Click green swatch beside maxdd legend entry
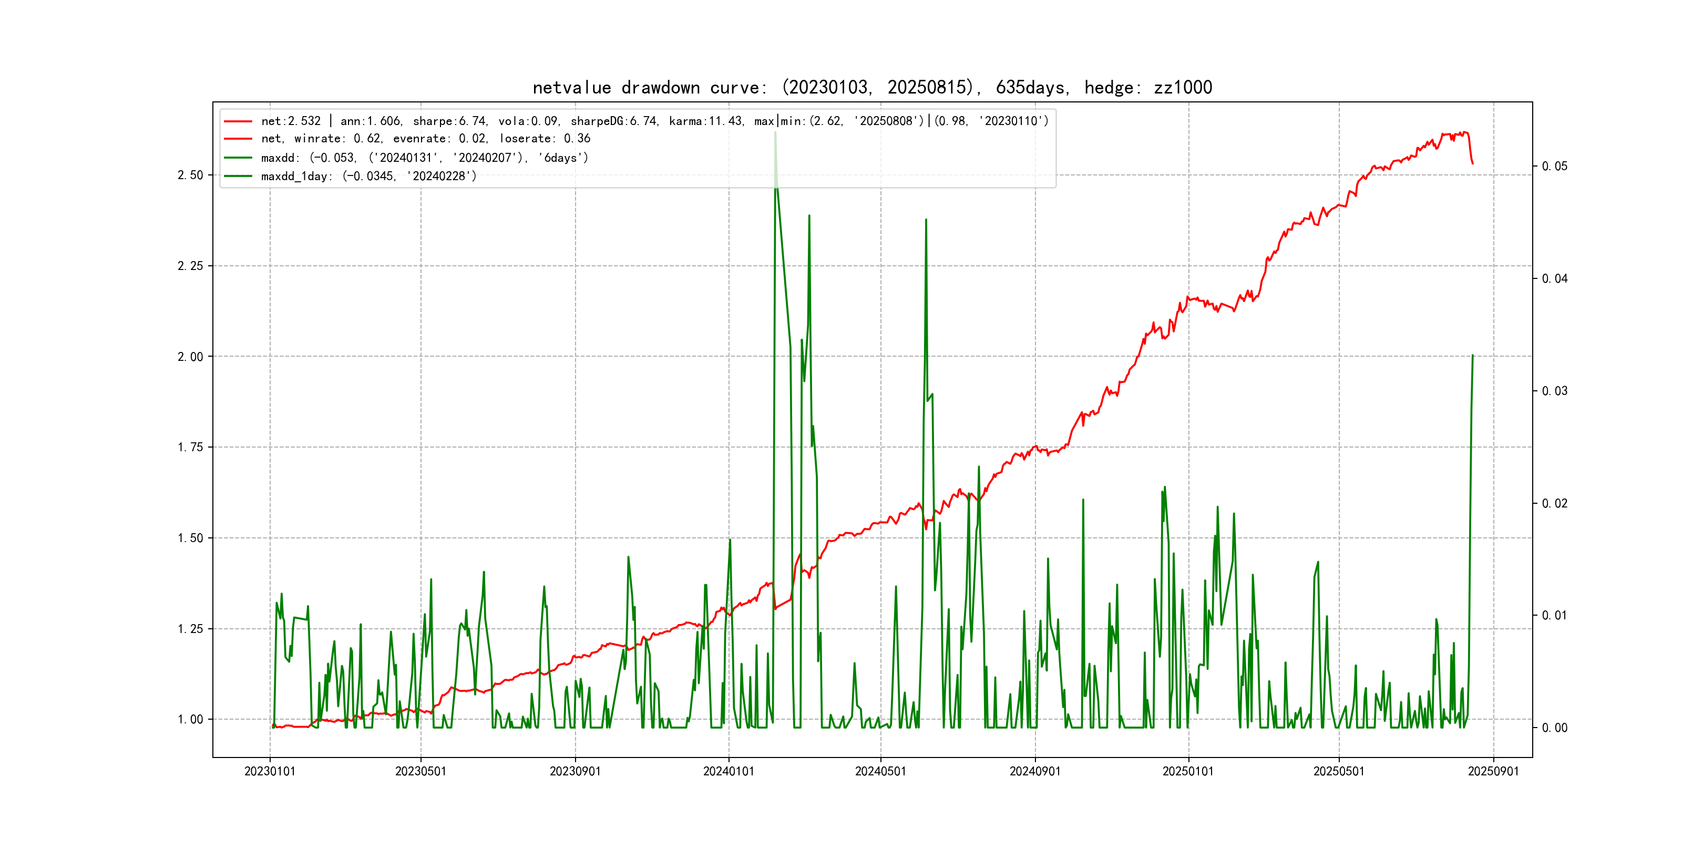Viewport: 1703px width, 851px height. pos(238,158)
